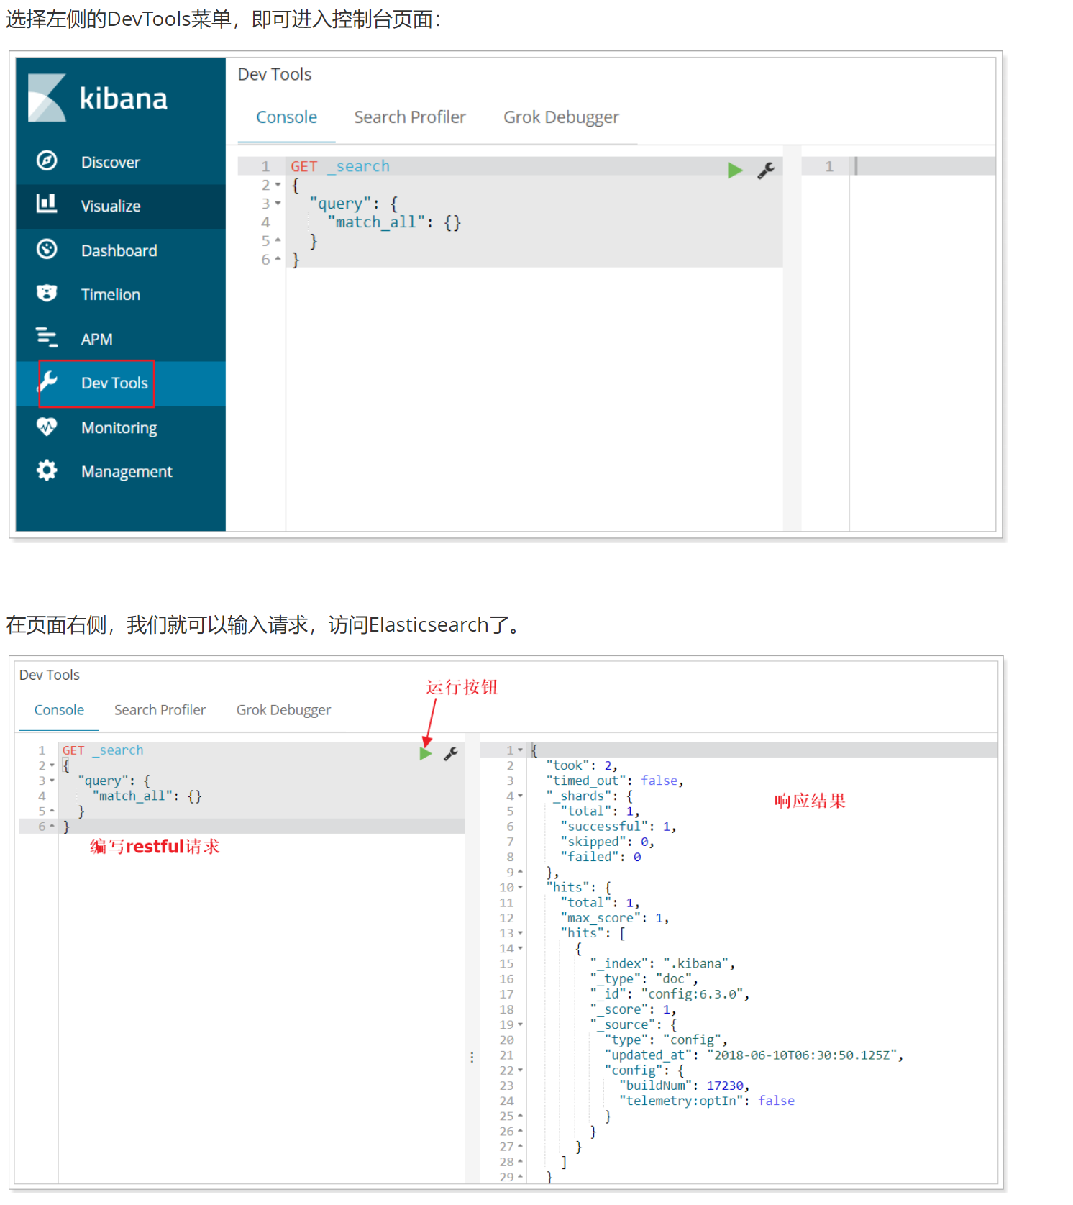Screen dimensions: 1073x1205
Task: Switch to the Console tab in the upper Dev Tools
Action: [x=286, y=117]
